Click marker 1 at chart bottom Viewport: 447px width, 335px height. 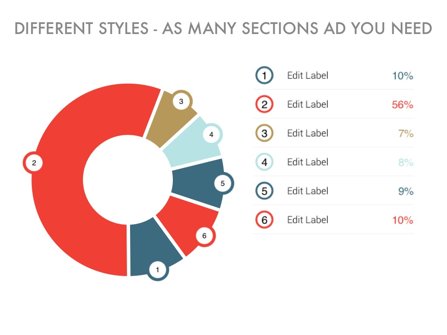click(x=158, y=270)
